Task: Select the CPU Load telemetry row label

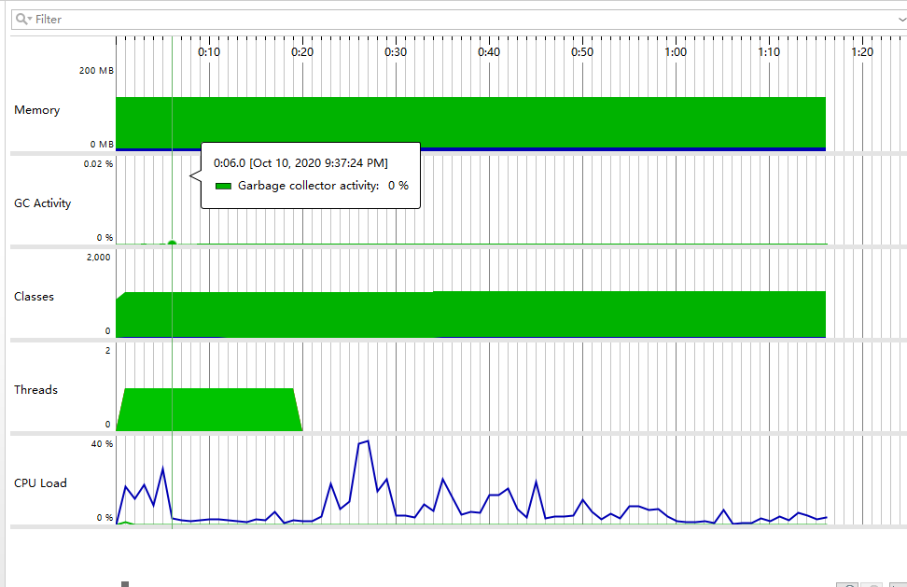Action: pos(40,482)
